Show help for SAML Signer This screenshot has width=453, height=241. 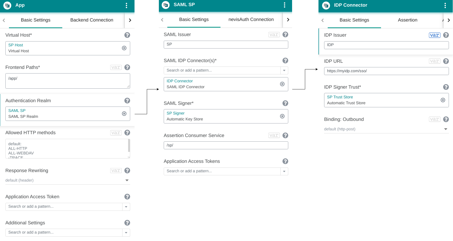pos(285,103)
